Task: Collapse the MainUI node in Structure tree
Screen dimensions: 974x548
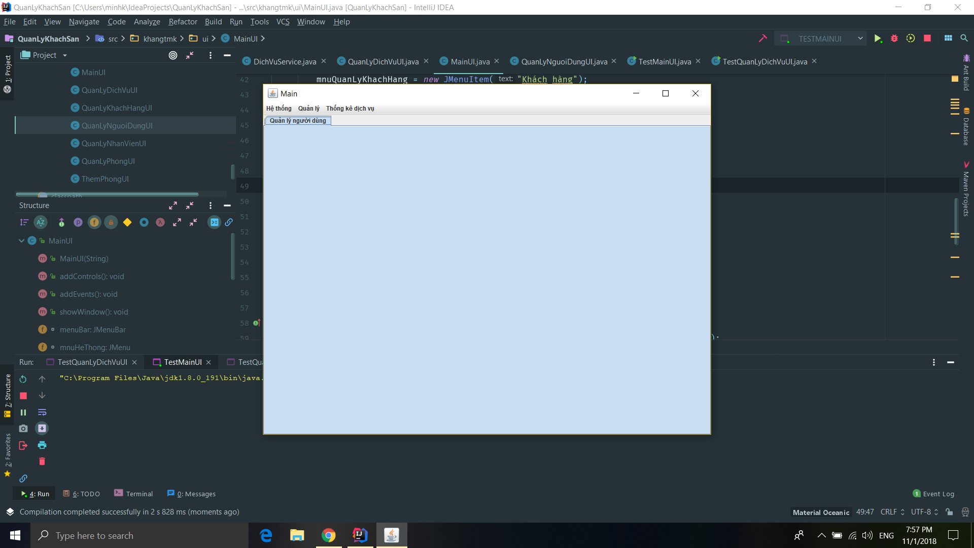Action: (x=21, y=241)
